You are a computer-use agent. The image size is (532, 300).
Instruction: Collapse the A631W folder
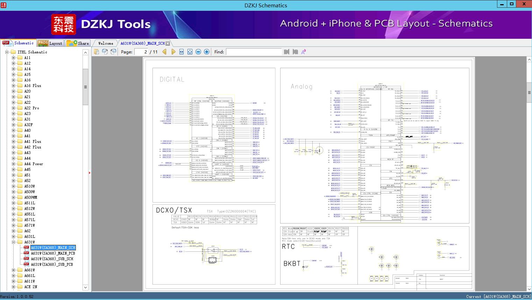[x=14, y=242]
